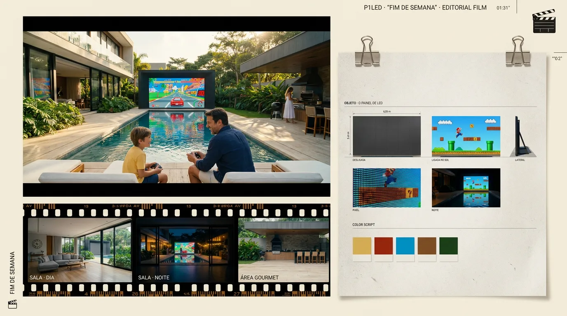Open the NOITE night pool reference image

(x=466, y=188)
